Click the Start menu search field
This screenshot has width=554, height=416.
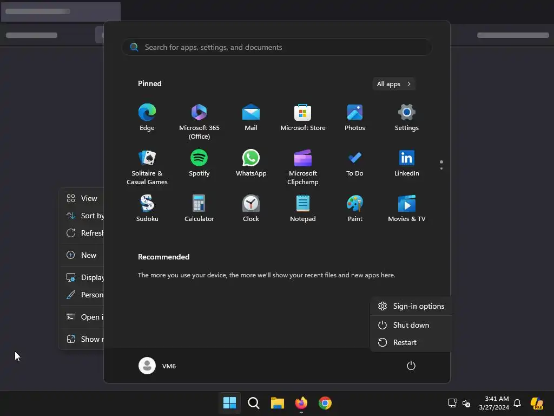point(277,47)
